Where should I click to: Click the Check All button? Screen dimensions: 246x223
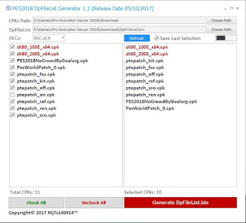pyautogui.click(x=36, y=203)
